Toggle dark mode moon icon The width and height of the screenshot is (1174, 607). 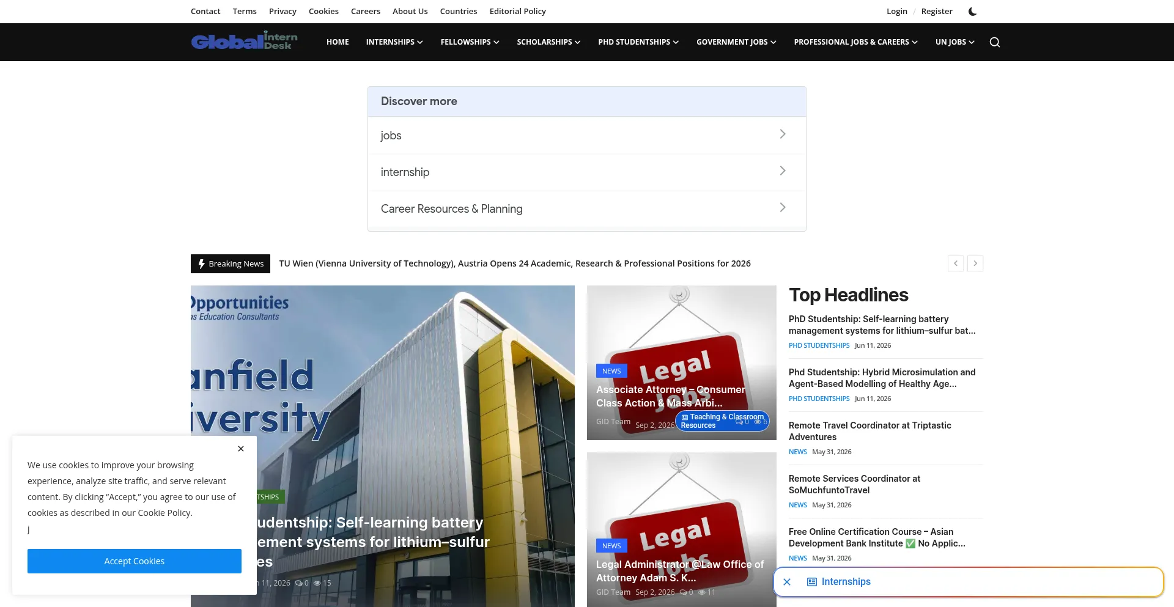click(x=972, y=11)
